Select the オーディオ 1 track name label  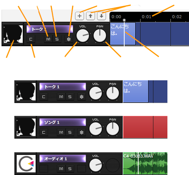(62, 159)
